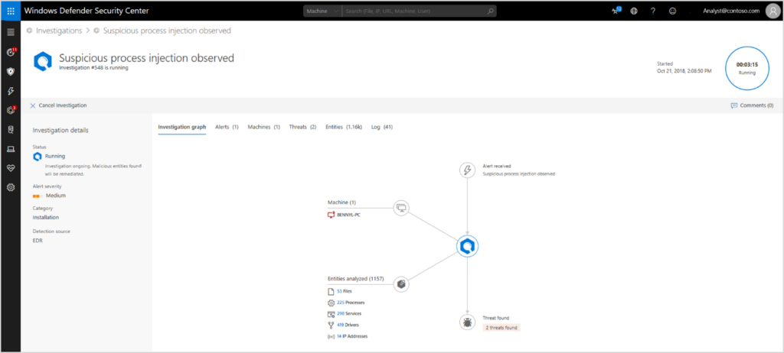Switch to the Alerts tab
Image resolution: width=784 pixels, height=353 pixels.
tap(227, 127)
